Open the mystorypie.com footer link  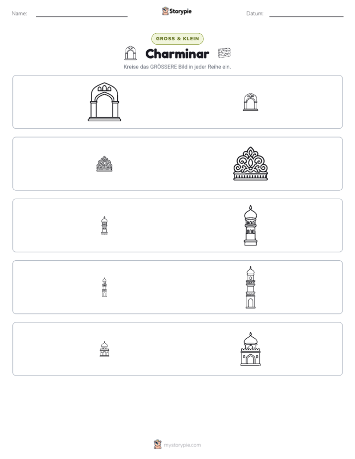[x=182, y=445]
